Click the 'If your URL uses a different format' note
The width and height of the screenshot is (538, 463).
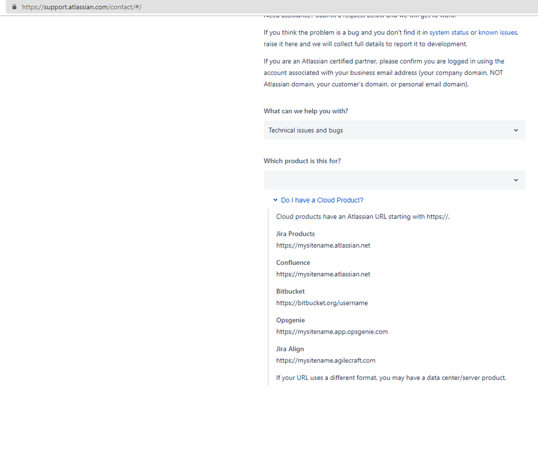coord(391,378)
